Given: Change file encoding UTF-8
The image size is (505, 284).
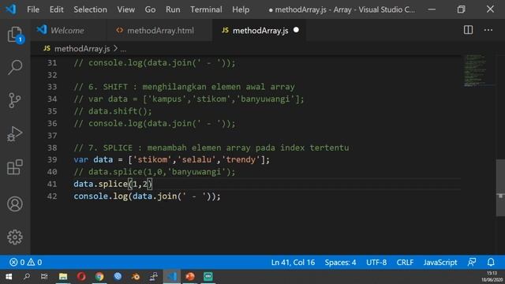Looking at the screenshot, I should tap(376, 263).
